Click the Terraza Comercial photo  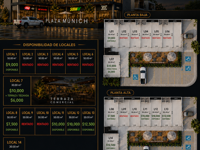pyautogui.click(x=63, y=91)
